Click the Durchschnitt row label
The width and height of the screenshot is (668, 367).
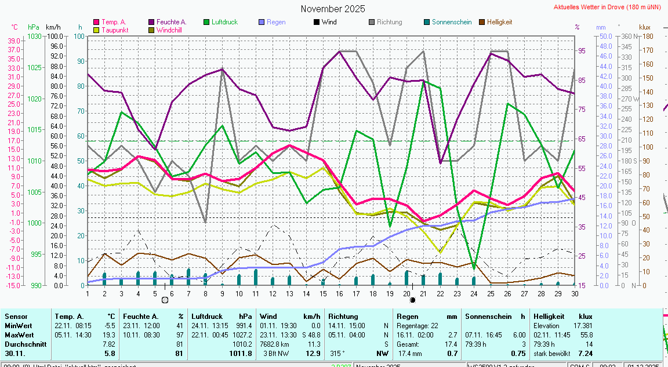coord(24,344)
